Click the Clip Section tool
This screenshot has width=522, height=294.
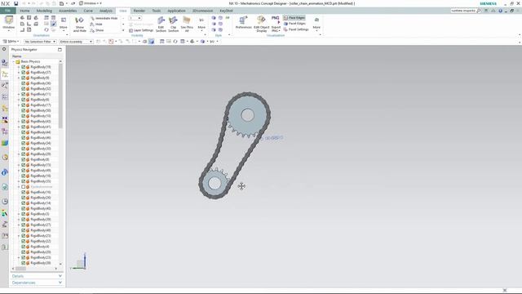pyautogui.click(x=173, y=24)
